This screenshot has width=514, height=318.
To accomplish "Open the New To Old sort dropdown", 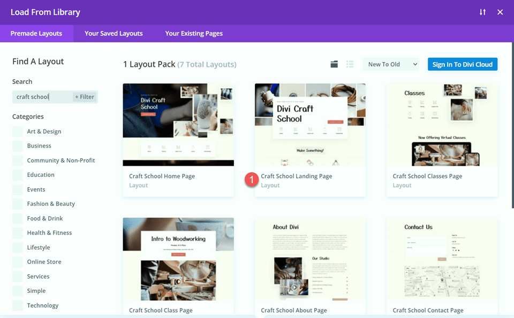I will [392, 64].
